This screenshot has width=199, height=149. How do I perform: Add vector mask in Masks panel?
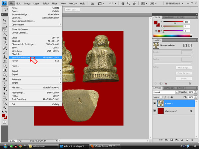(190, 45)
